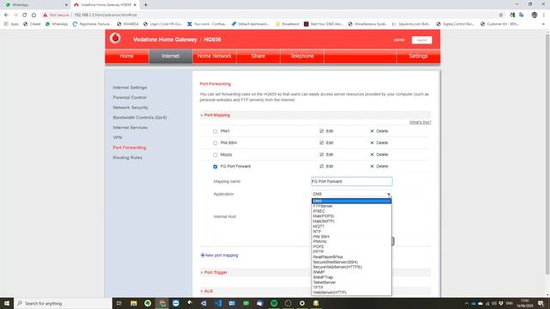Open the Home tab
Screen dimensions: 550x309
tap(126, 56)
